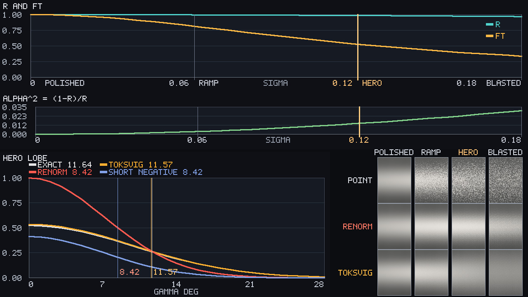Click the RAMP column header above thumbnails
Screen dimensions: 528x297
click(x=431, y=152)
